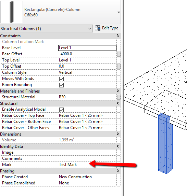Collapse the Phasing section
Image resolution: width=187 pixels, height=196 pixels.
click(117, 171)
